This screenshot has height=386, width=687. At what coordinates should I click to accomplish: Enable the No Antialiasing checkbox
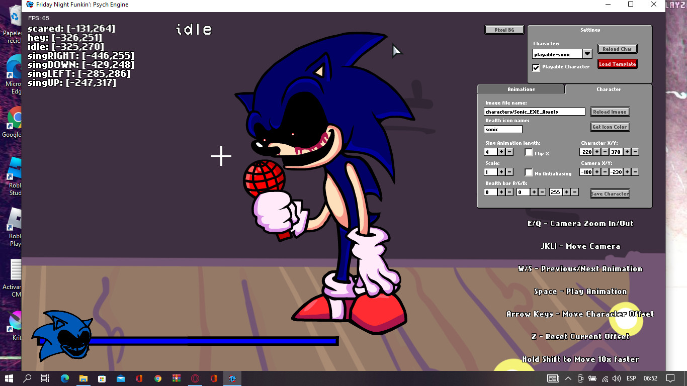529,172
